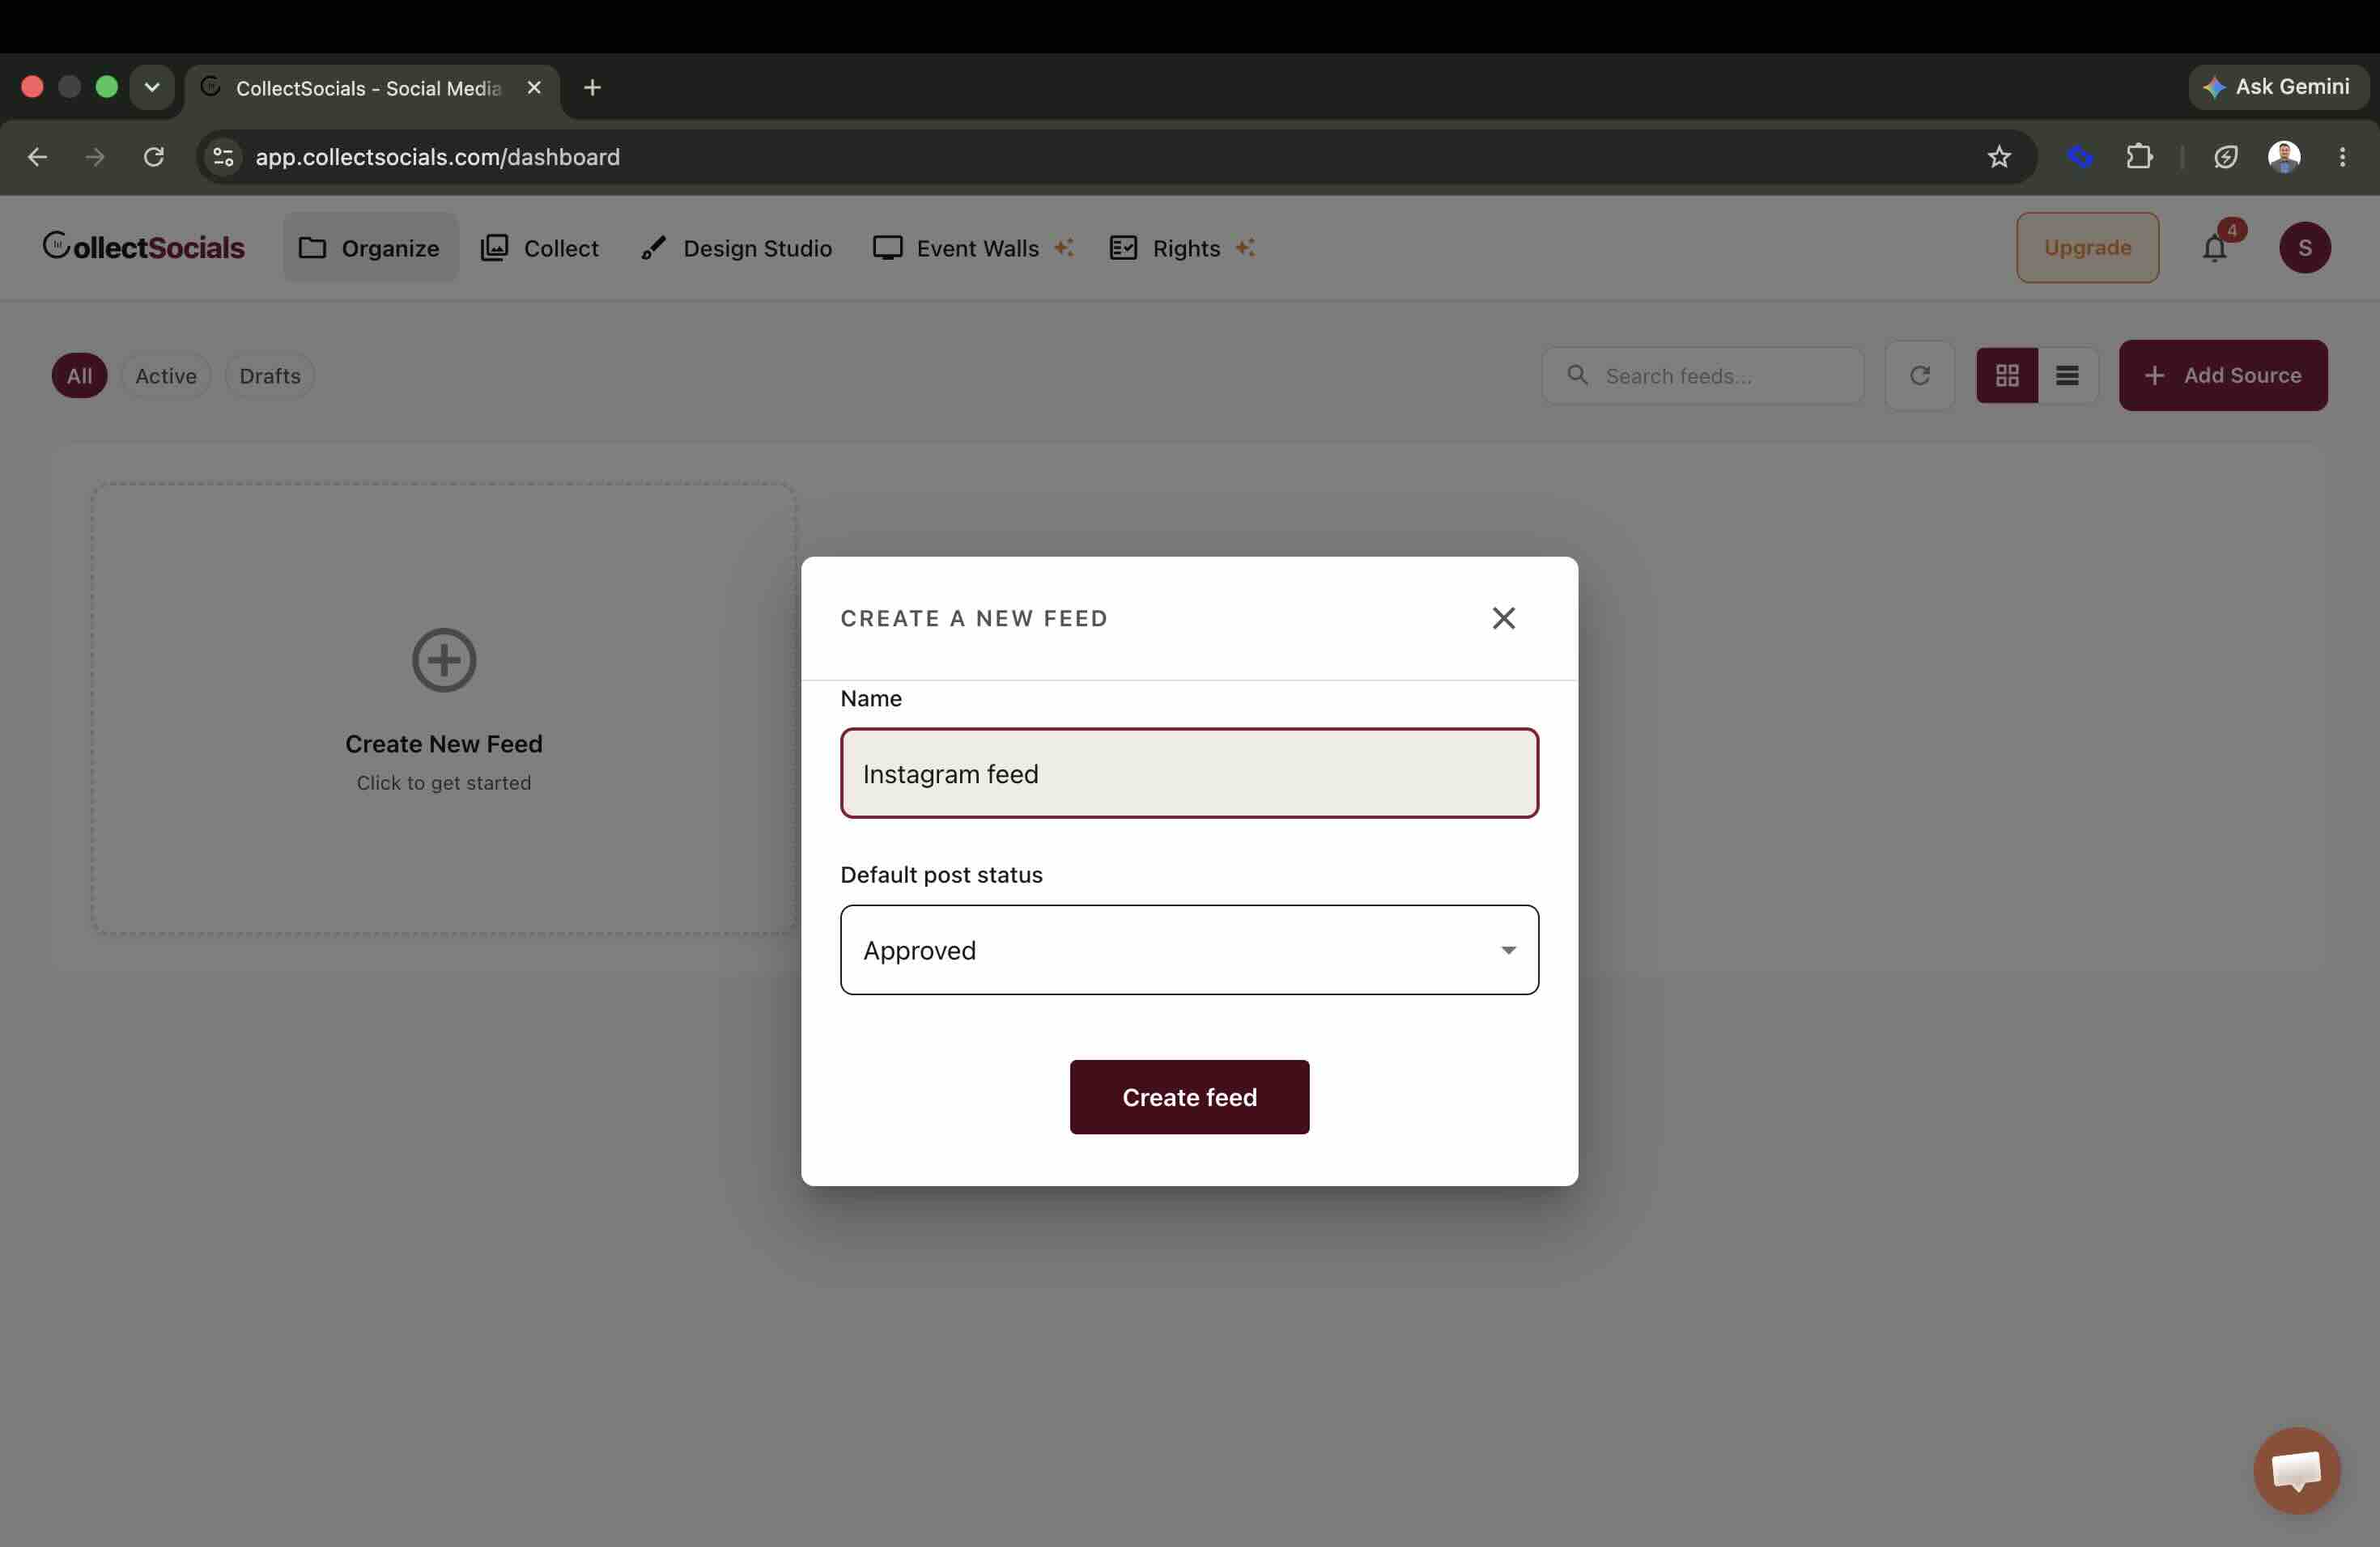The height and width of the screenshot is (1547, 2380).
Task: Click the Create feed button
Action: (x=1189, y=1097)
